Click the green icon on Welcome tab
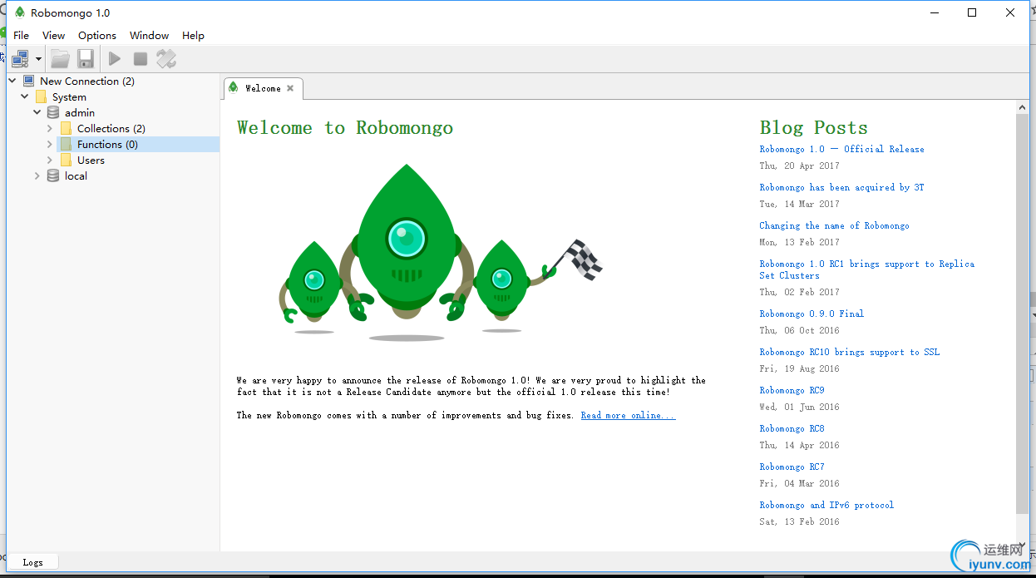The image size is (1036, 578). click(234, 87)
